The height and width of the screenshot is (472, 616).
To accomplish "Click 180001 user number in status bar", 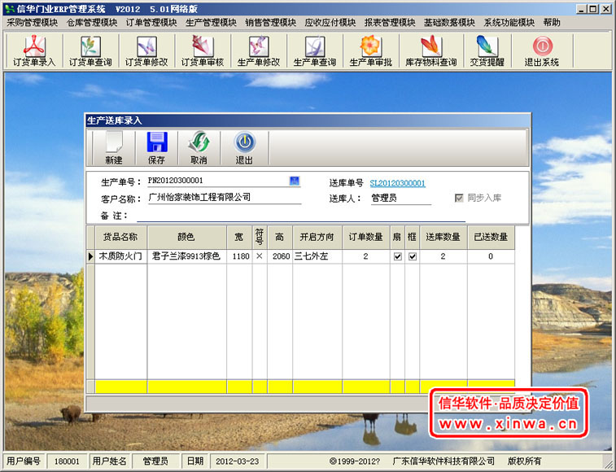I will point(67,461).
